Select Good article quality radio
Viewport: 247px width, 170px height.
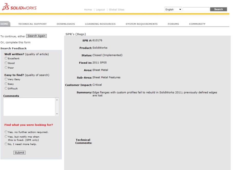pos(6,63)
